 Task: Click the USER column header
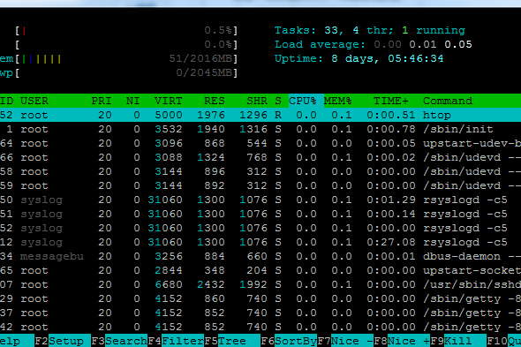(x=34, y=101)
